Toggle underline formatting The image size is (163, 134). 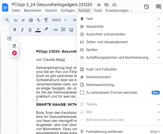(x=30, y=30)
